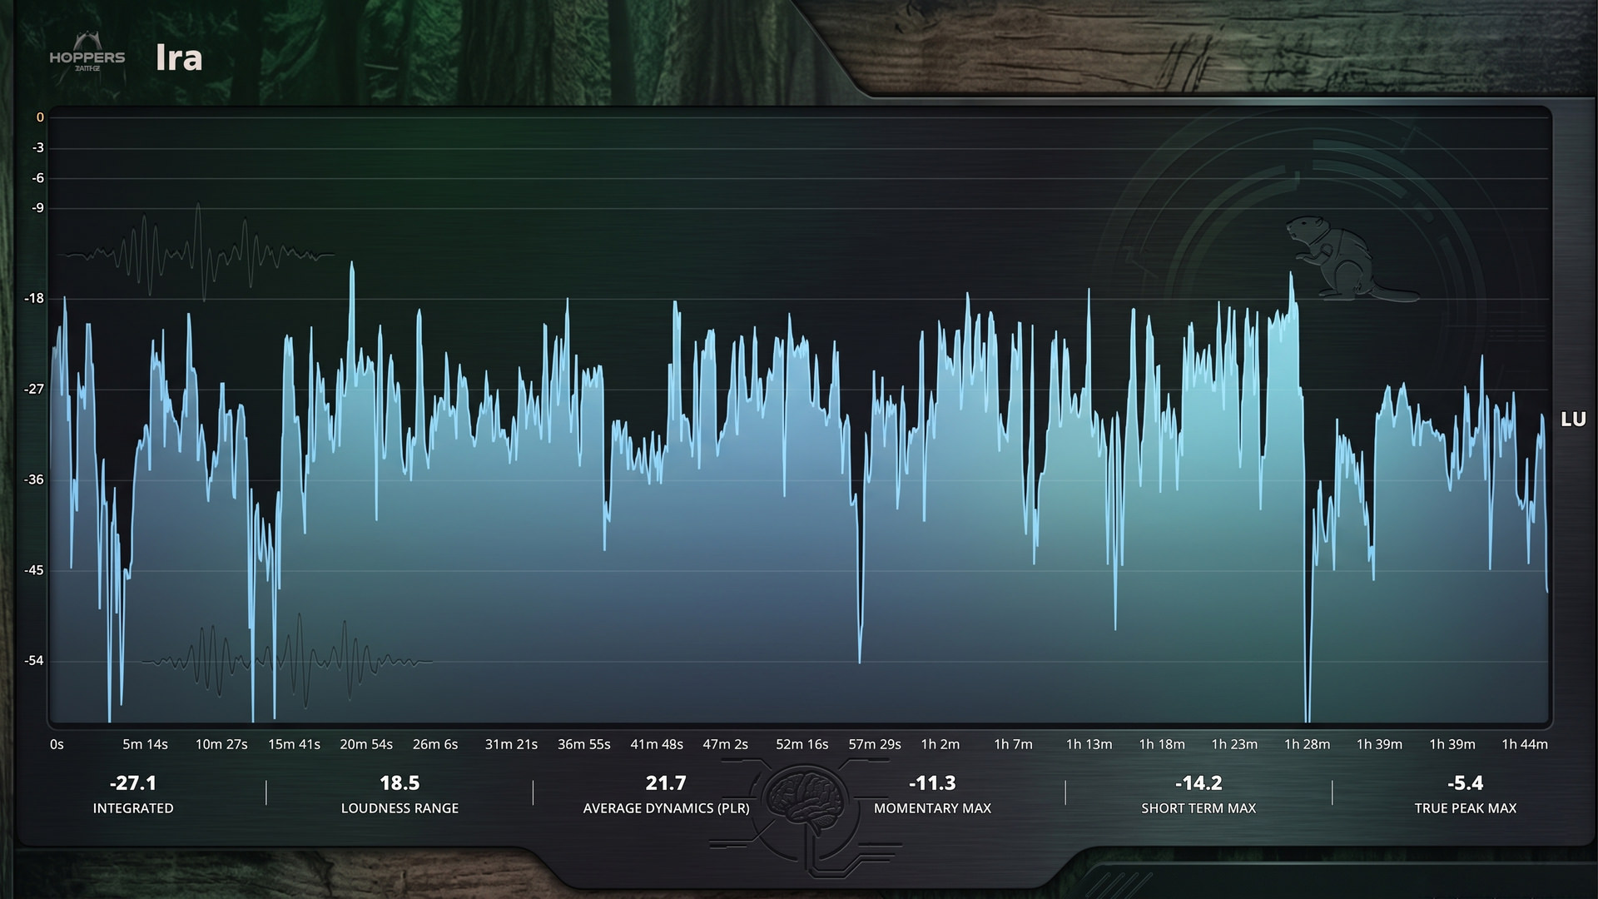The height and width of the screenshot is (899, 1598).
Task: Click the -27 mark on the loudness axis
Action: [x=35, y=390]
